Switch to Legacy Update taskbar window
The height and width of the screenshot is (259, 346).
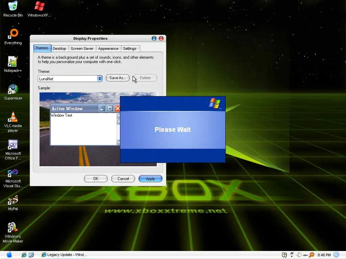pyautogui.click(x=64, y=255)
